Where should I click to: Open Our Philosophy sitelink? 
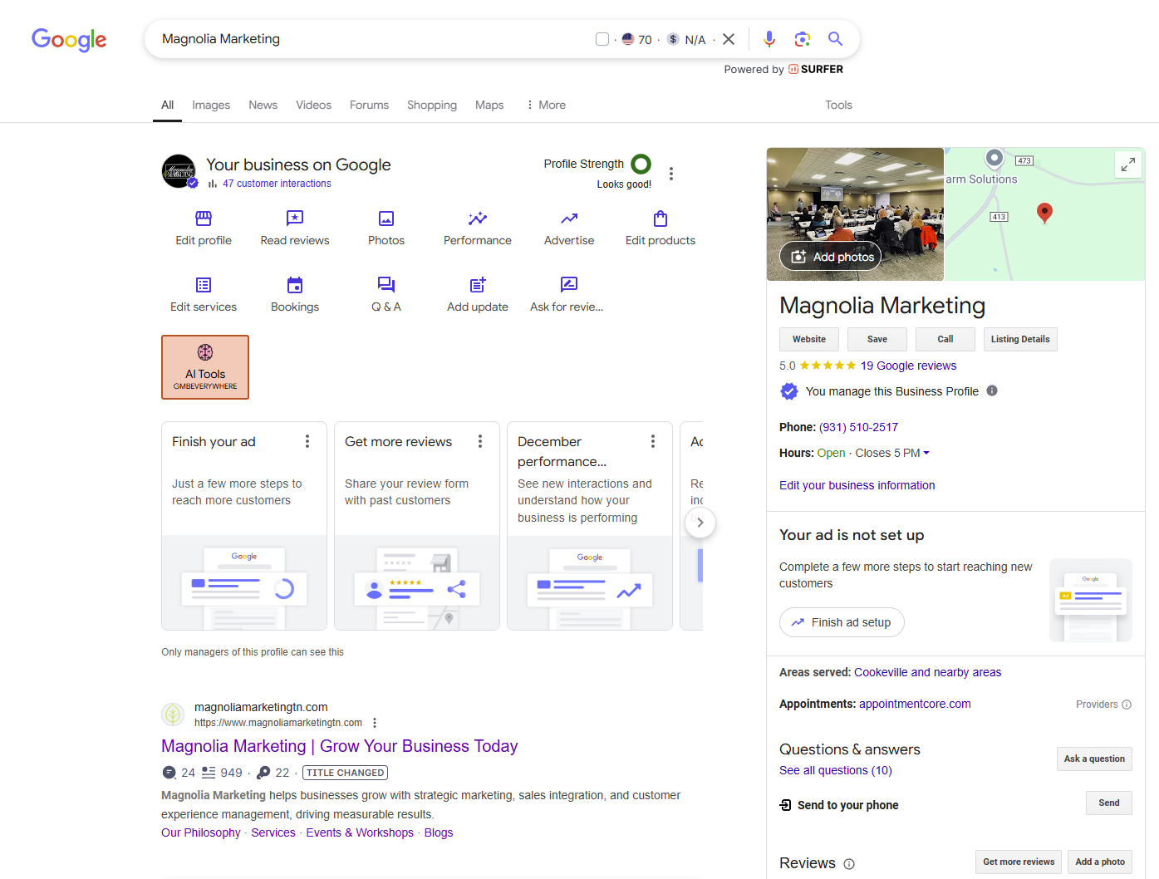201,832
